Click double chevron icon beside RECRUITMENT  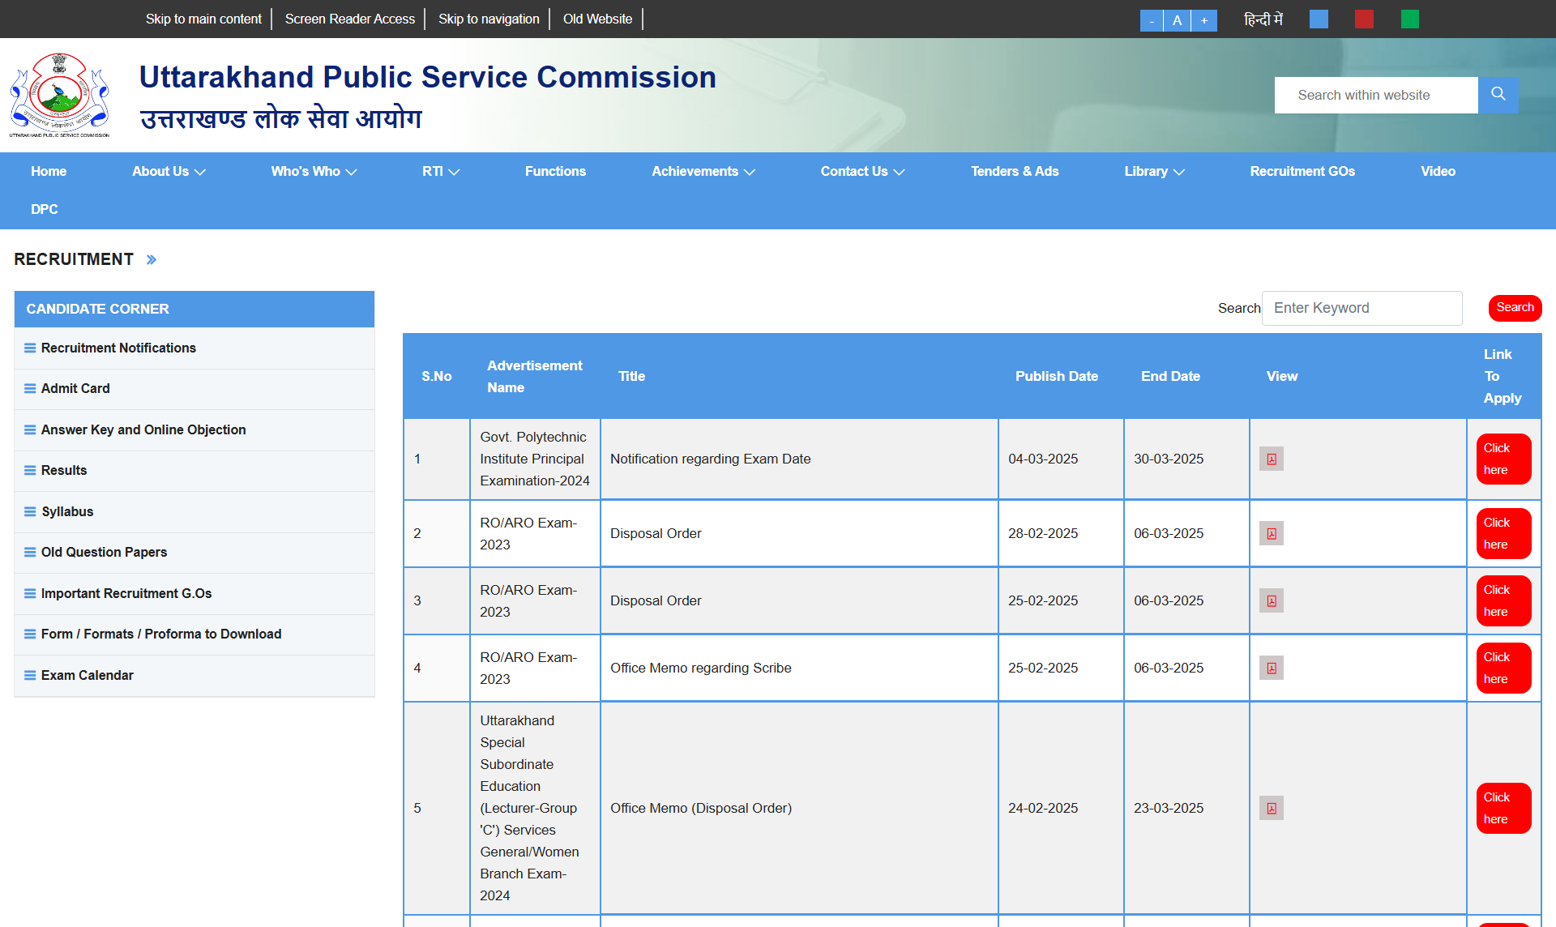coord(152,260)
